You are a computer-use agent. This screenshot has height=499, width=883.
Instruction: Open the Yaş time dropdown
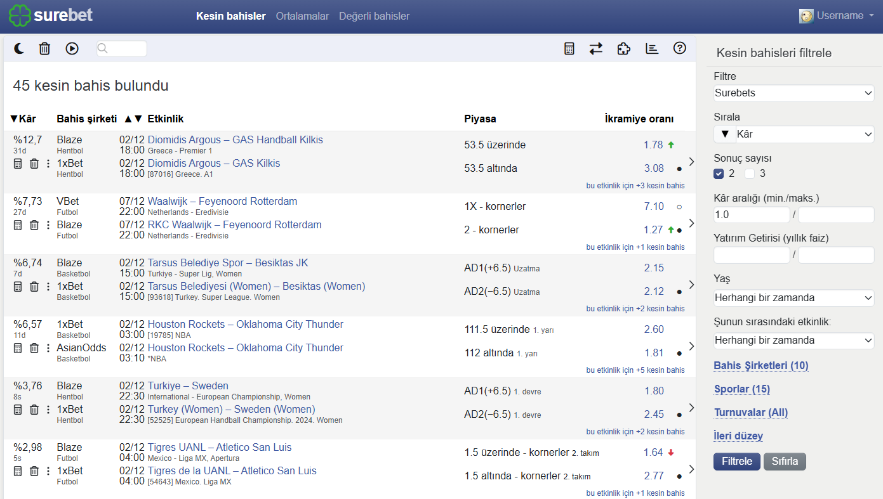pos(794,297)
